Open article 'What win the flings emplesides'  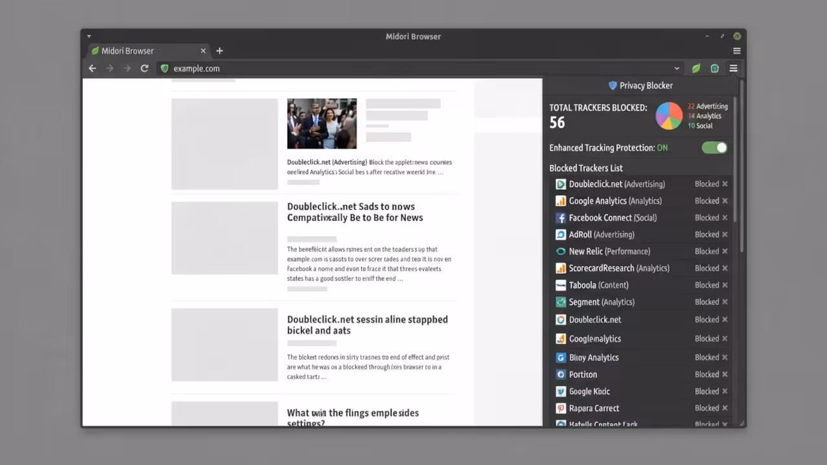353,417
